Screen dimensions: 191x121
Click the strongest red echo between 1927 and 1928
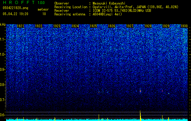pos(140,91)
